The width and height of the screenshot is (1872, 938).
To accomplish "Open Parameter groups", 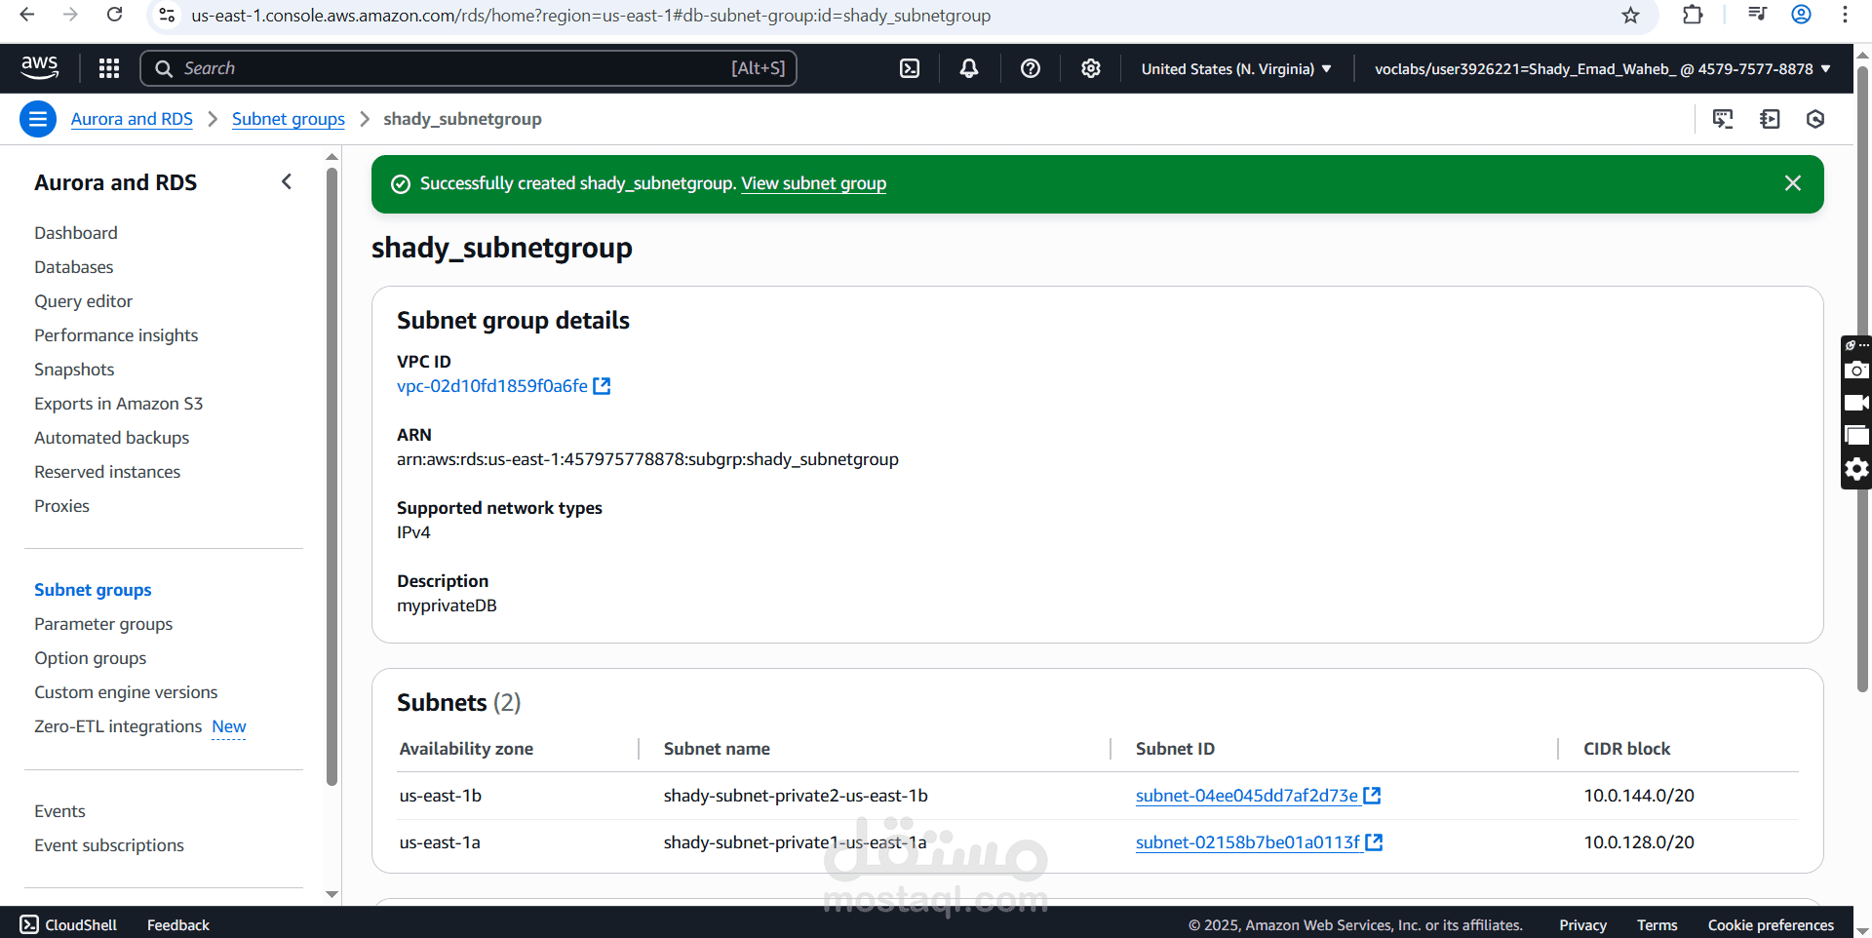I will click(x=103, y=624).
